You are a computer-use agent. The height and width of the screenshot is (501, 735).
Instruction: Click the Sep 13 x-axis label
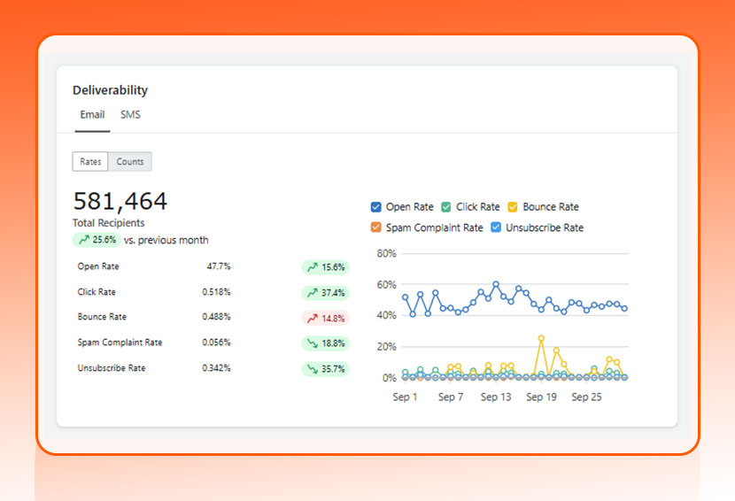pos(496,397)
